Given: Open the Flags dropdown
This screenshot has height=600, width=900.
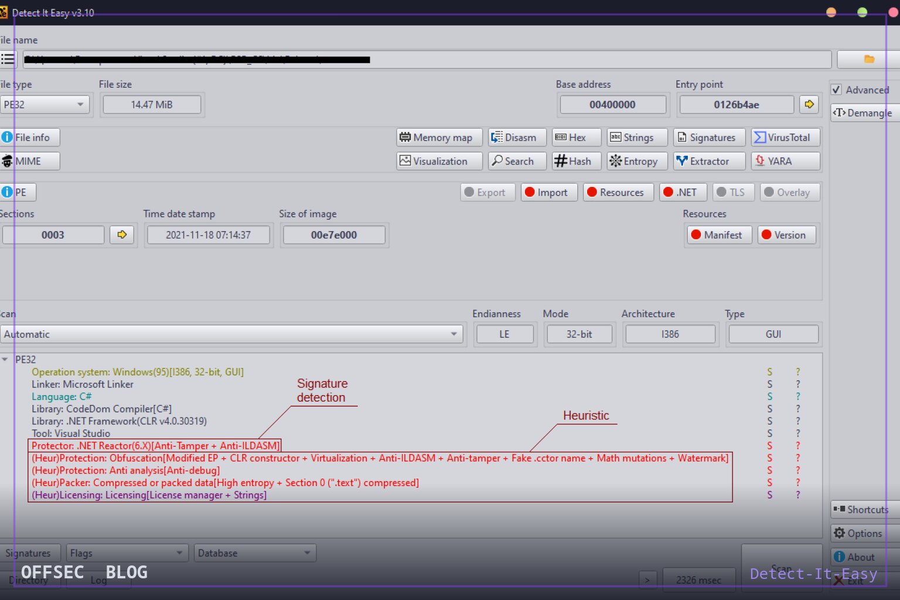Looking at the screenshot, I should click(x=127, y=553).
